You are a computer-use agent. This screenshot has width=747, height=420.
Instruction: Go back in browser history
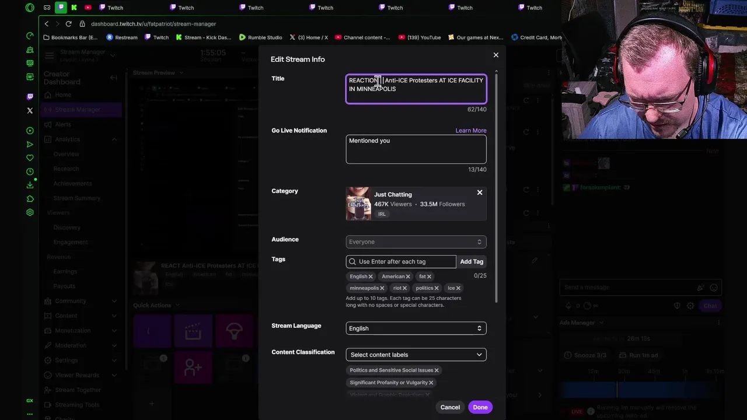47,24
